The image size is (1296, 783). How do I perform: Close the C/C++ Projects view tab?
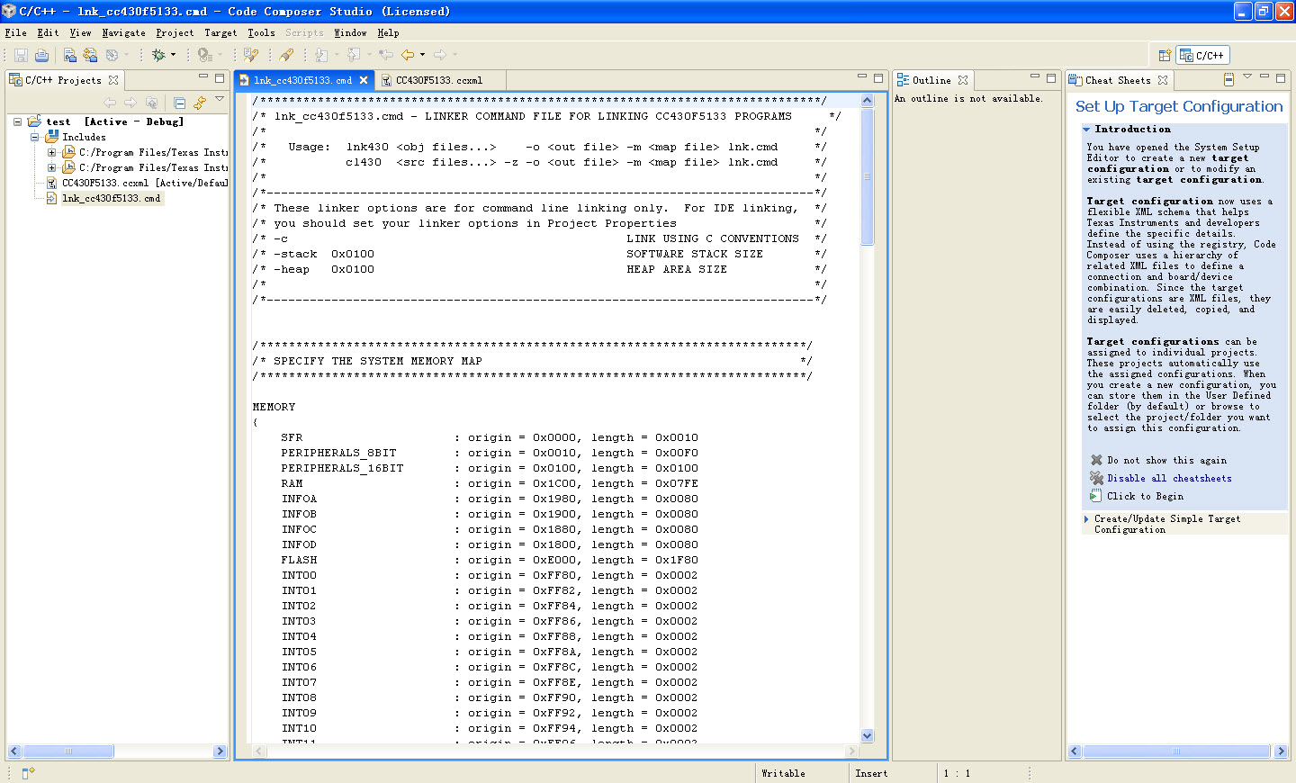pyautogui.click(x=113, y=80)
